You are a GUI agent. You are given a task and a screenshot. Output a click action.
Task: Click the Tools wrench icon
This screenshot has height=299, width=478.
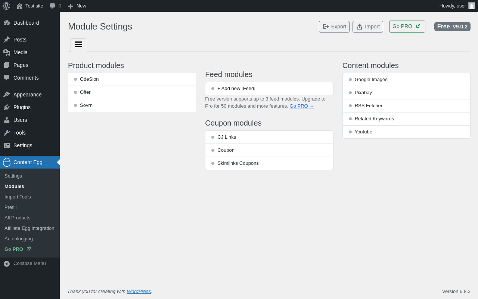click(x=7, y=133)
